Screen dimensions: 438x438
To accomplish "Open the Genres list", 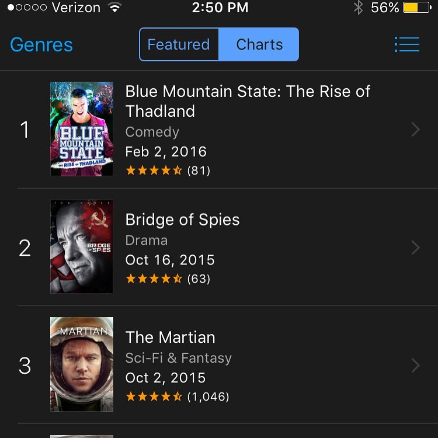I will (x=41, y=45).
